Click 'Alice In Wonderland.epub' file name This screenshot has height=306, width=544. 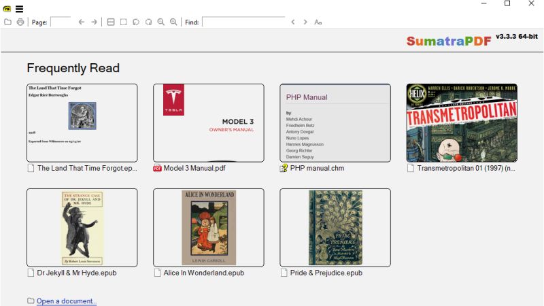204,273
